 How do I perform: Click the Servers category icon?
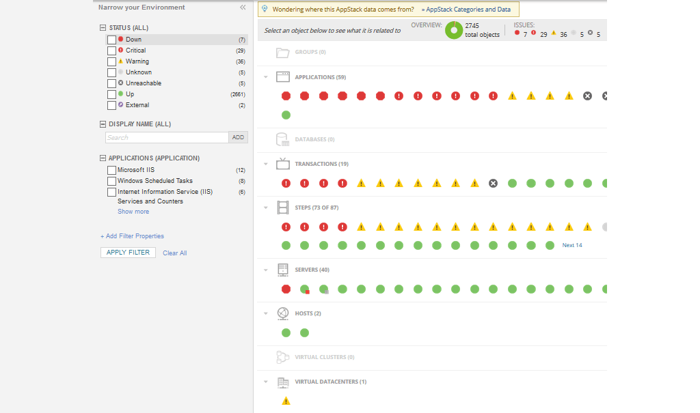pyautogui.click(x=283, y=270)
